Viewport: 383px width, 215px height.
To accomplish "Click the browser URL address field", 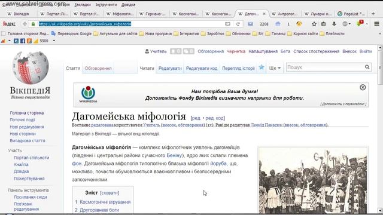I will point(130,24).
